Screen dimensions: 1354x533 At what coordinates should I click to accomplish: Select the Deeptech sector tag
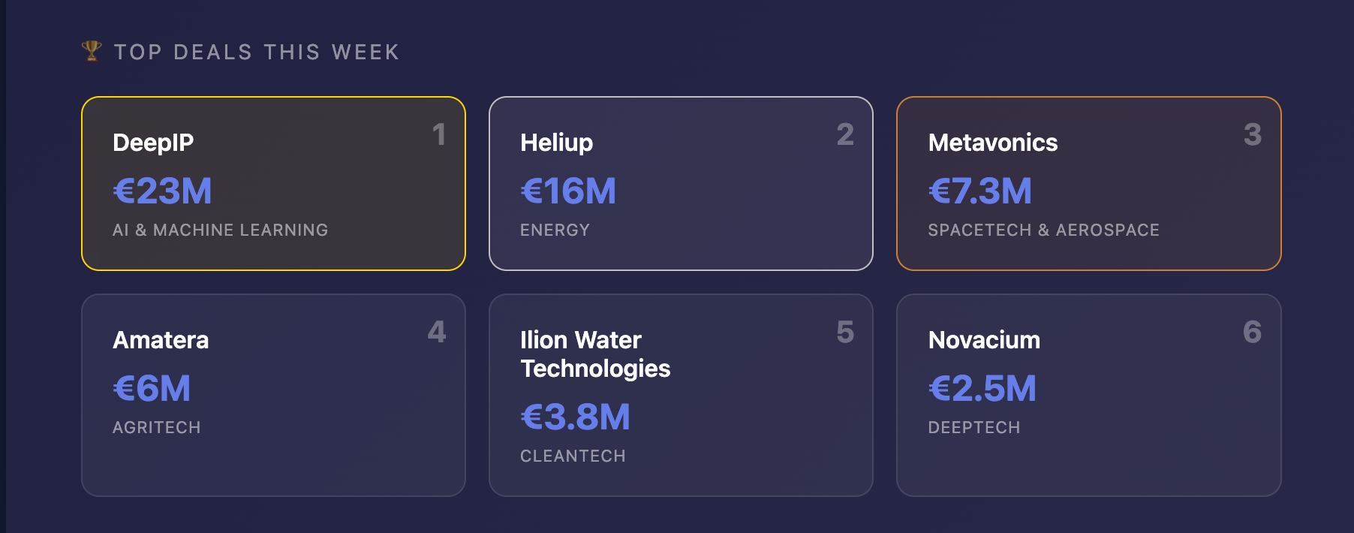[973, 427]
